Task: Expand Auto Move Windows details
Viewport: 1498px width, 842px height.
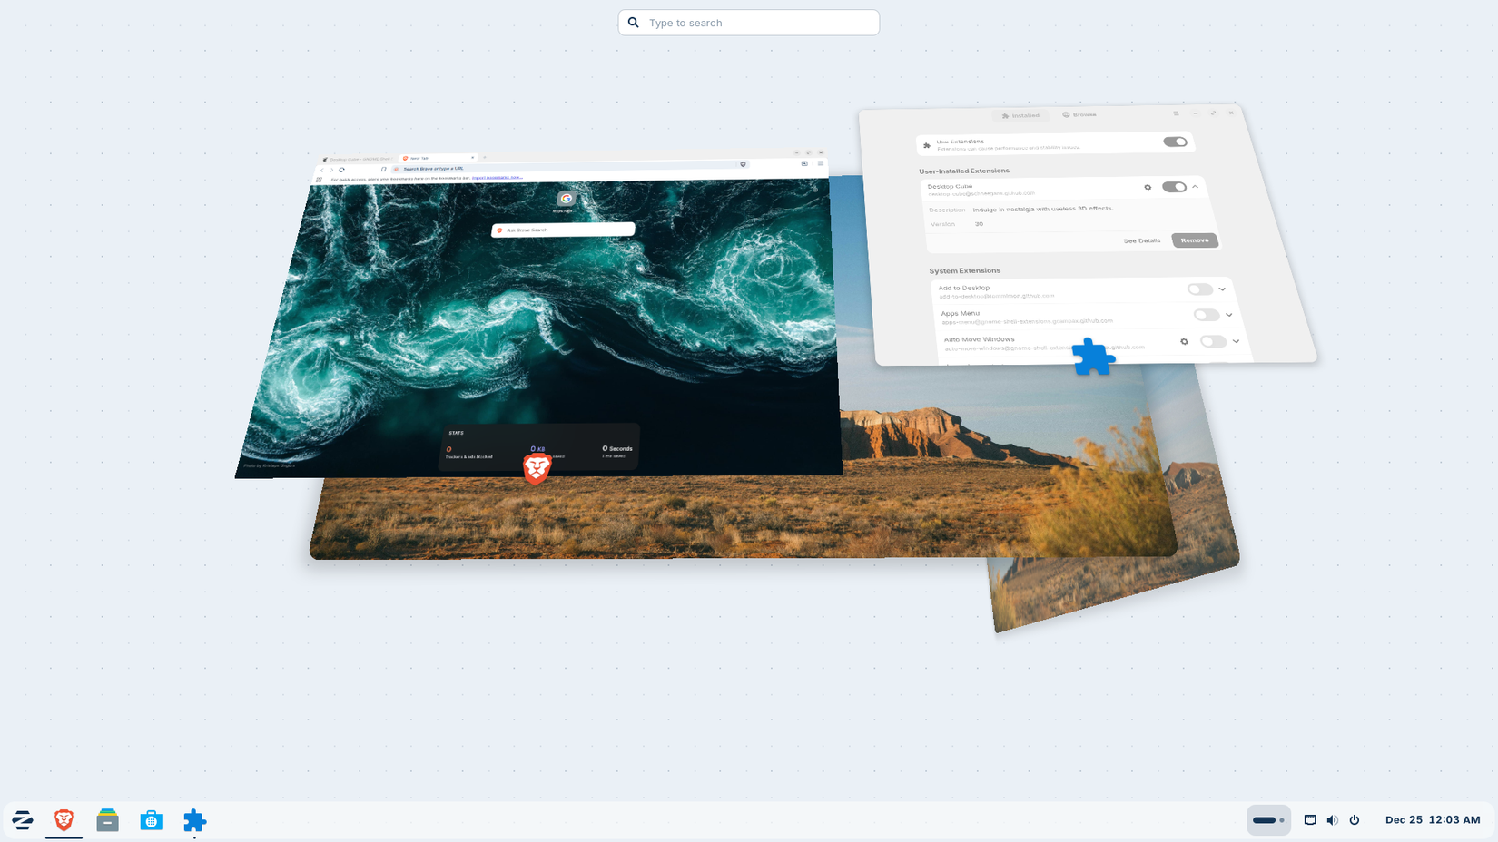Action: coord(1236,342)
